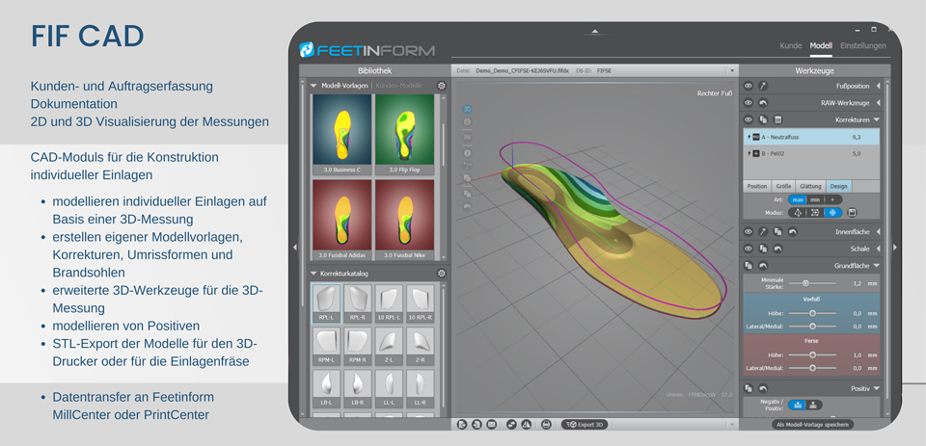Expand the Schale section
The height and width of the screenshot is (446, 926).
(878, 249)
